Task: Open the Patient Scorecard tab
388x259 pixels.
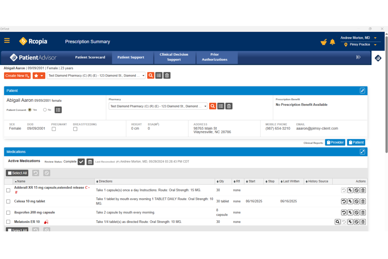Action: tap(90, 57)
